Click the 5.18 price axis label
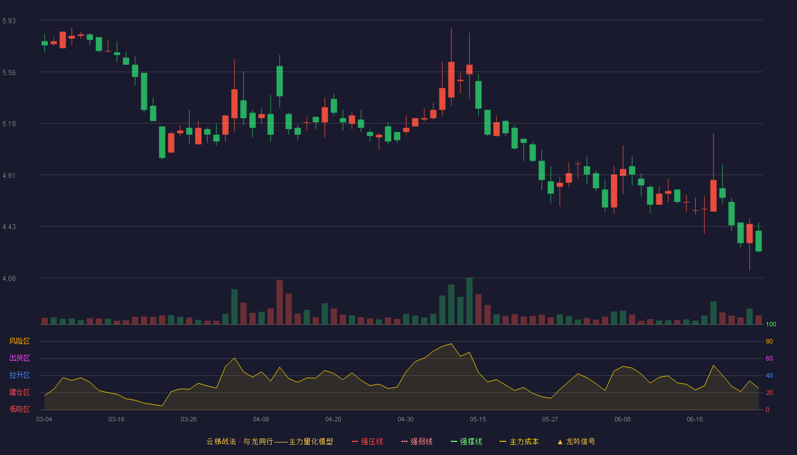797x455 pixels. 9,124
